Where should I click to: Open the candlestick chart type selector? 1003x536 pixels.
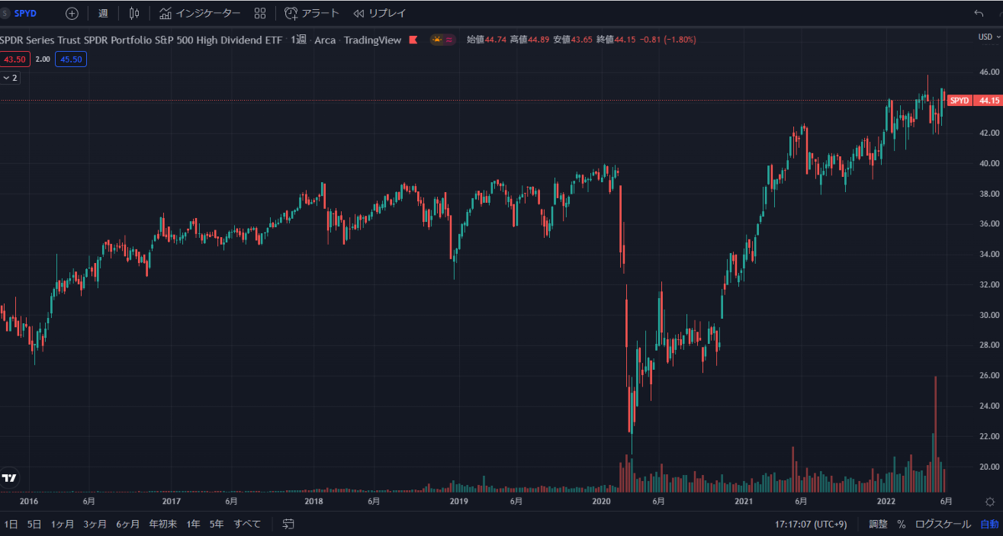(x=135, y=13)
